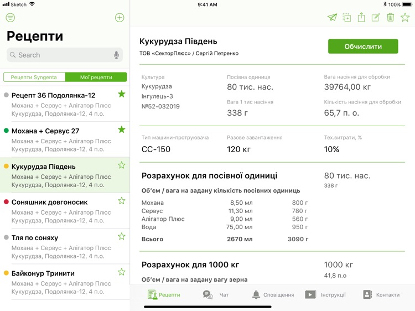Edit the recipe using pencil icon
The width and height of the screenshot is (415, 311).
pos(376,18)
